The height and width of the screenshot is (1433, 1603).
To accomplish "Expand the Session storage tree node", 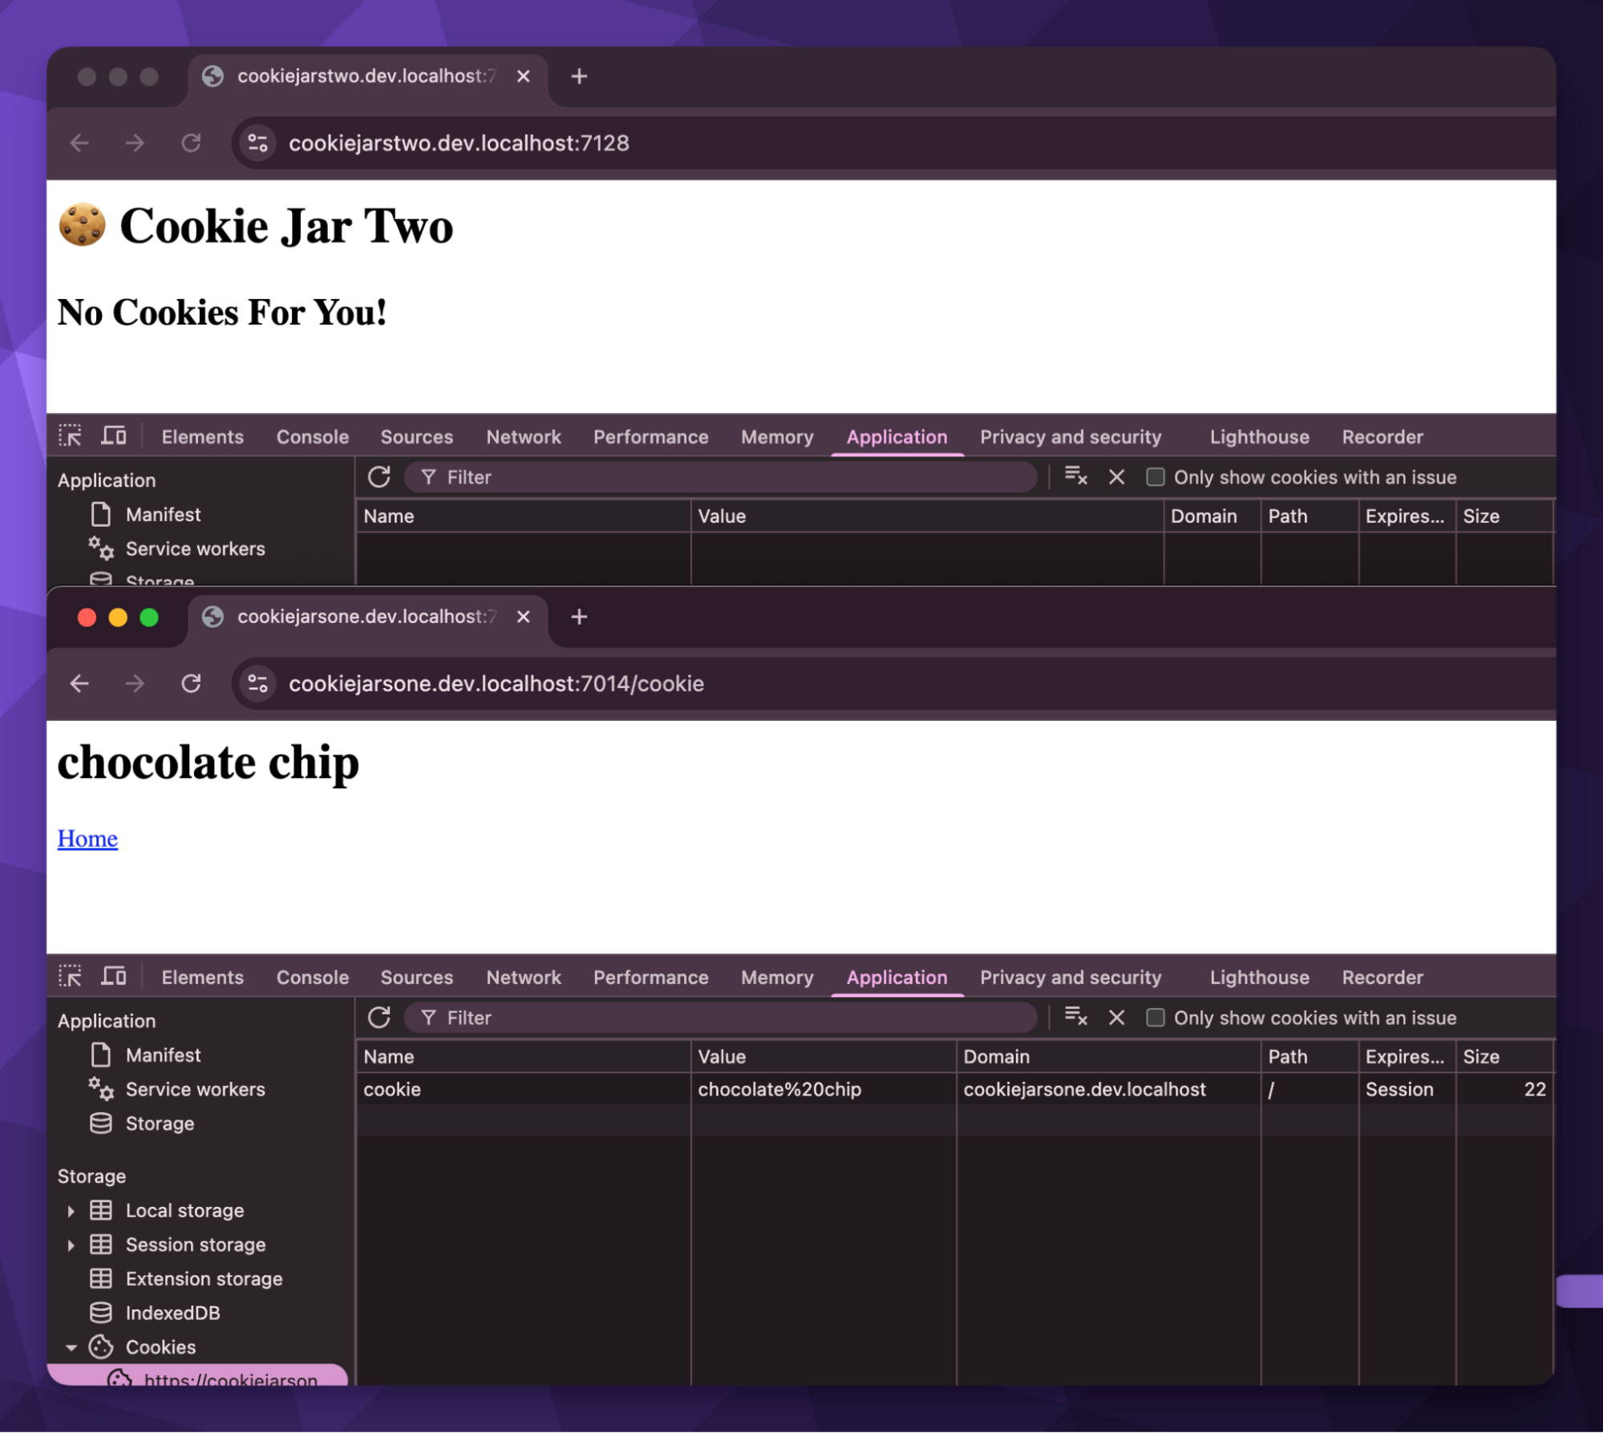I will click(71, 1245).
